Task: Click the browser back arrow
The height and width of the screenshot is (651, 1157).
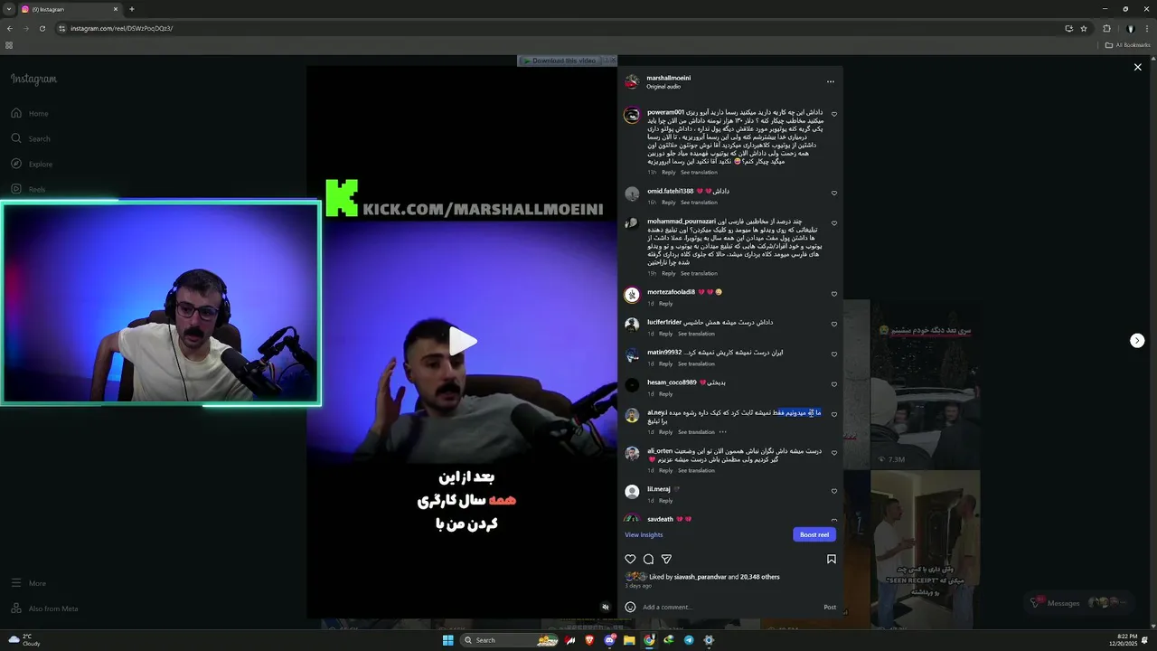Action: (x=9, y=28)
